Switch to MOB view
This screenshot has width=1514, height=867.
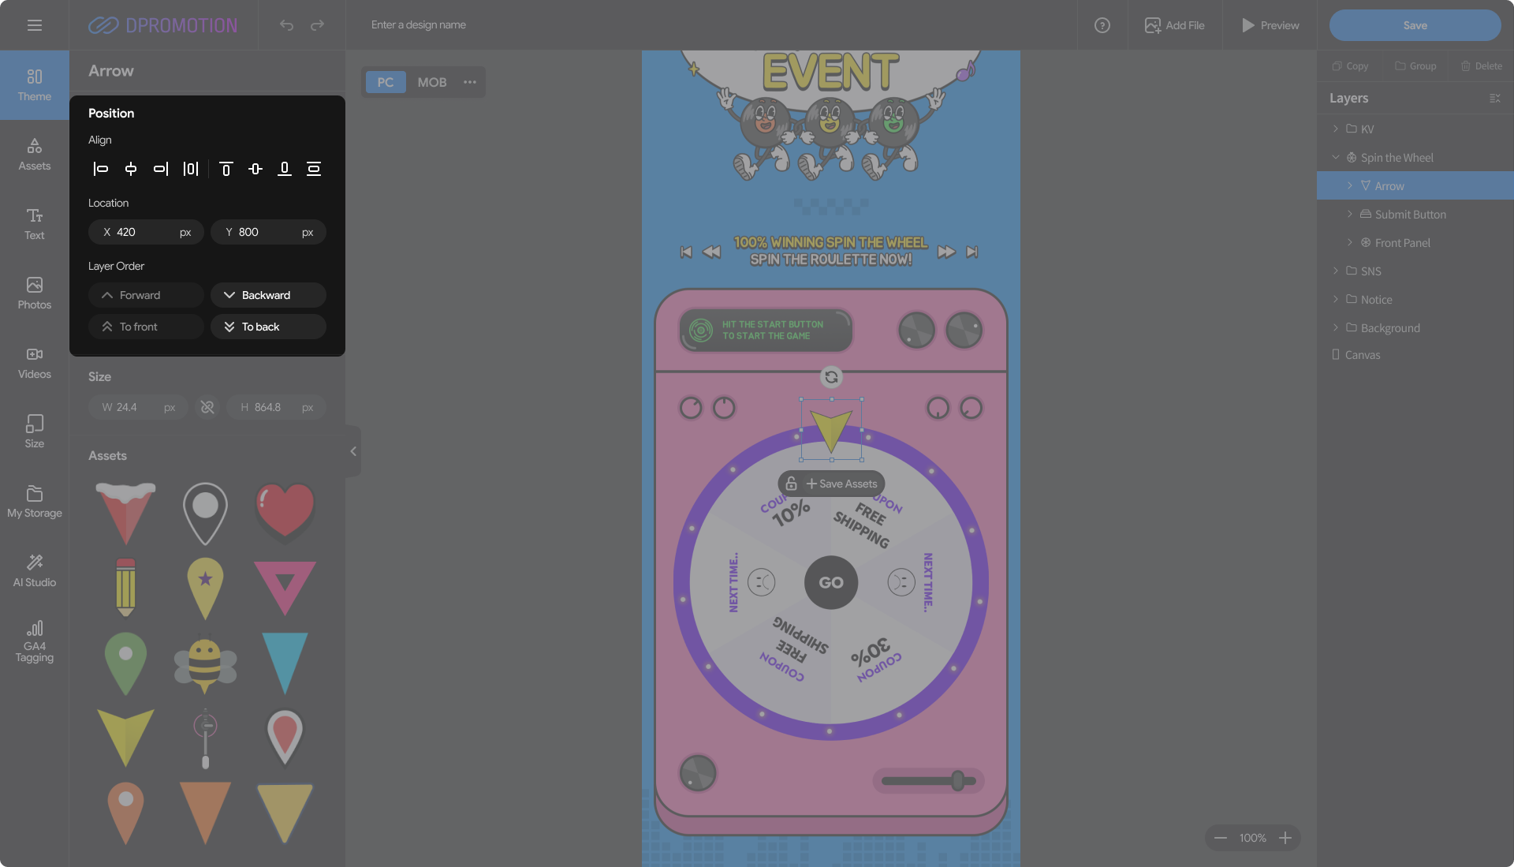click(x=431, y=82)
